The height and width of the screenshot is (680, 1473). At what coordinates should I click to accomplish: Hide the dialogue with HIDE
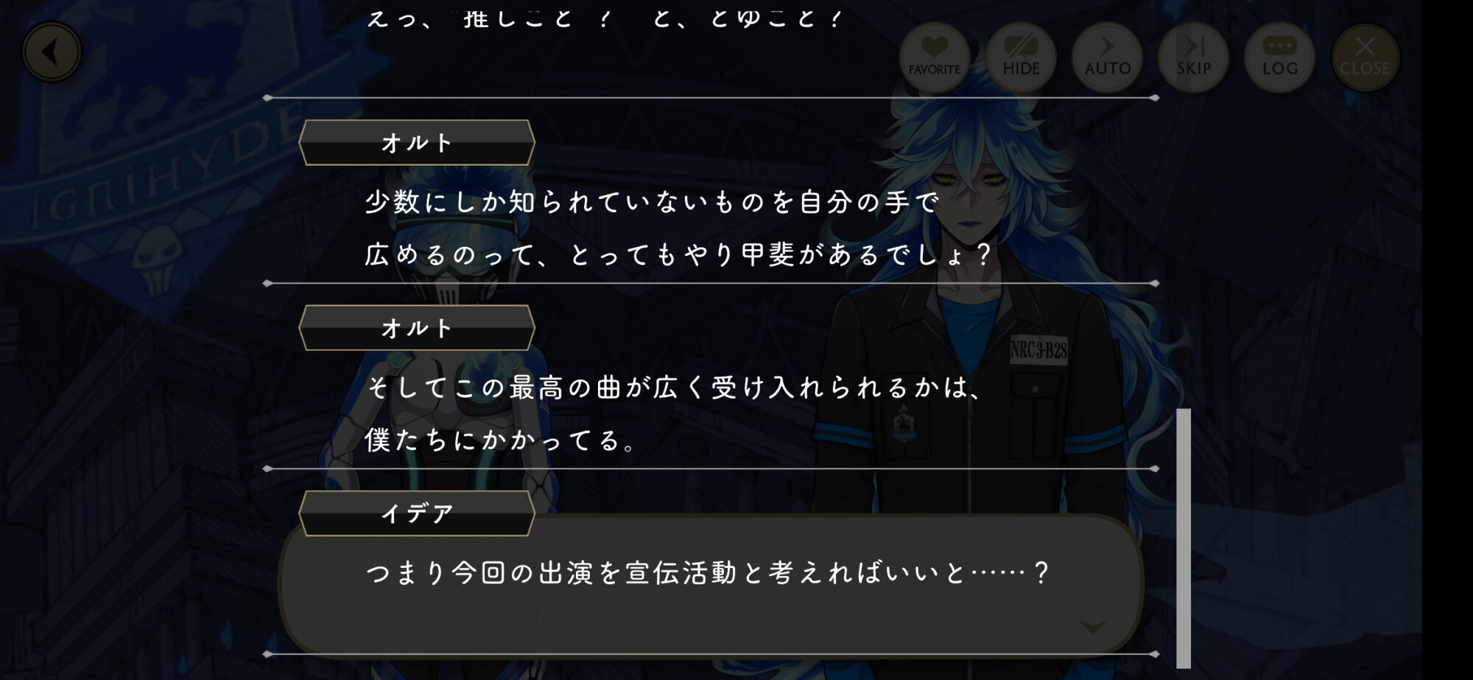pyautogui.click(x=1021, y=57)
